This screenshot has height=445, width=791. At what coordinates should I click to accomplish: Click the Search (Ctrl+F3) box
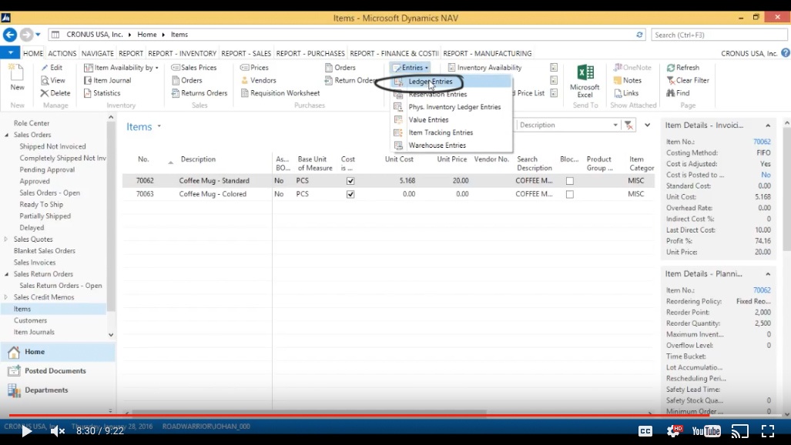[719, 35]
